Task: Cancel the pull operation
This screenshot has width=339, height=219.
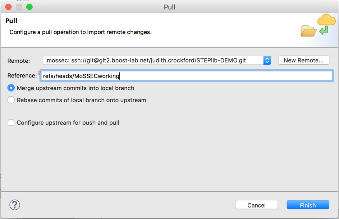Action: 256,205
